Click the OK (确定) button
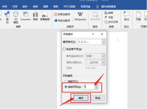The height and width of the screenshot is (109, 147). [81, 98]
